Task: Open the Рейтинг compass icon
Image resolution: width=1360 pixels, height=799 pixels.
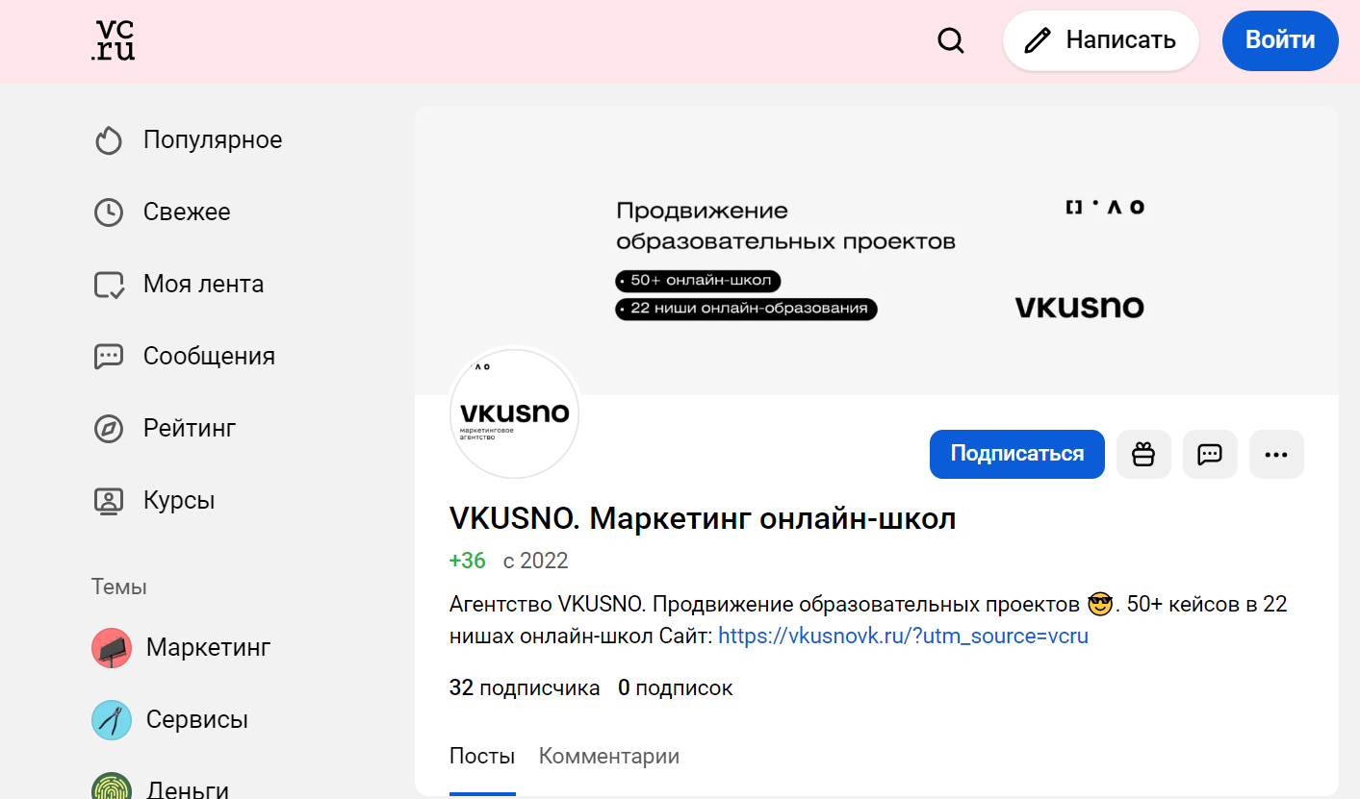Action: coord(109,429)
